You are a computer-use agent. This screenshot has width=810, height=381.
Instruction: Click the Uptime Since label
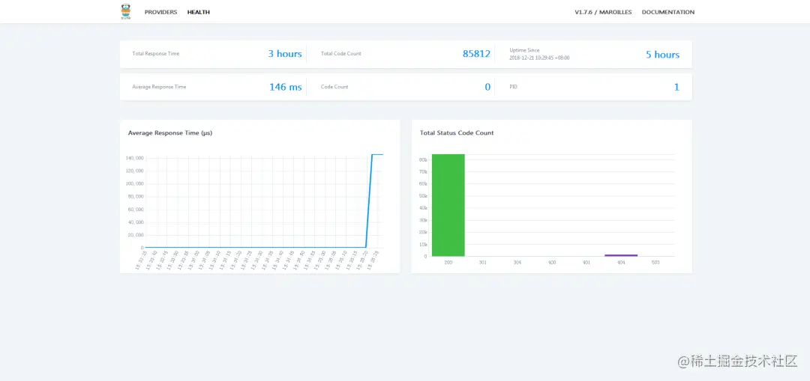tap(524, 50)
